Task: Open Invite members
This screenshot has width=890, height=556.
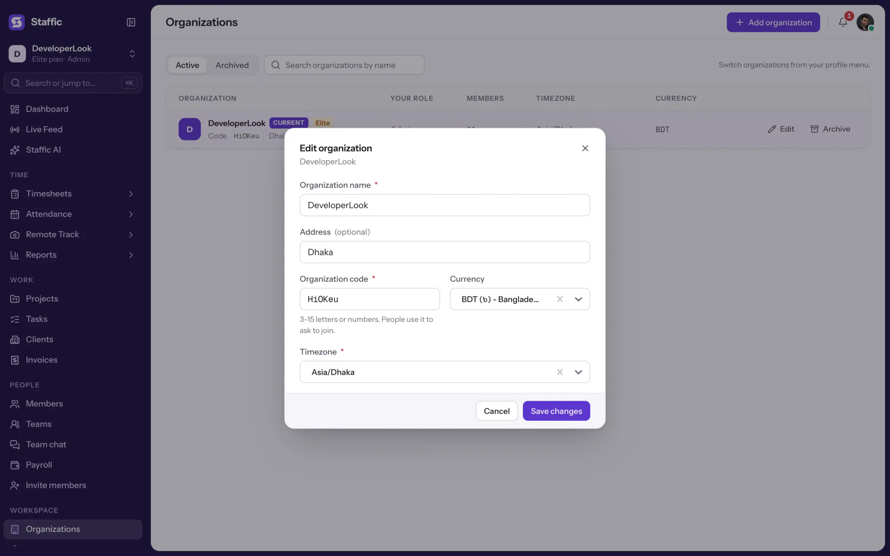Action: (x=73, y=486)
